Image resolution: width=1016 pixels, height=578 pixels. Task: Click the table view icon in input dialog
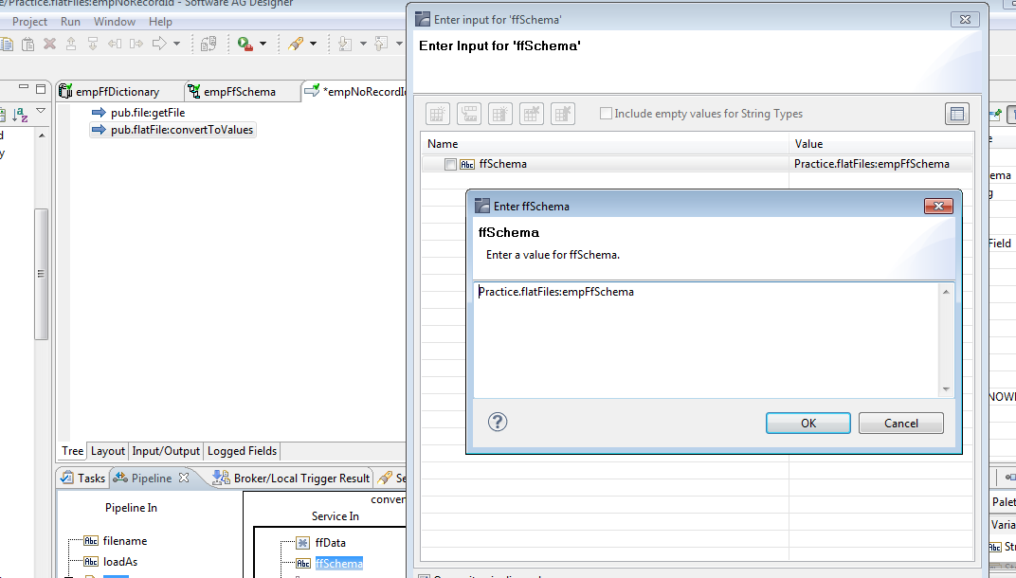coord(957,115)
